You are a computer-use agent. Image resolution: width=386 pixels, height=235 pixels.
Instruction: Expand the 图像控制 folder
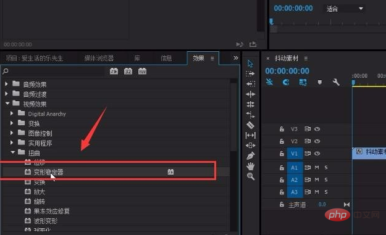(12, 133)
